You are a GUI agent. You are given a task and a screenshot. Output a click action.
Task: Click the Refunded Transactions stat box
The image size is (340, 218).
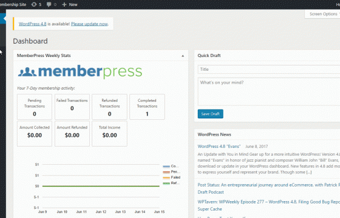click(109, 107)
